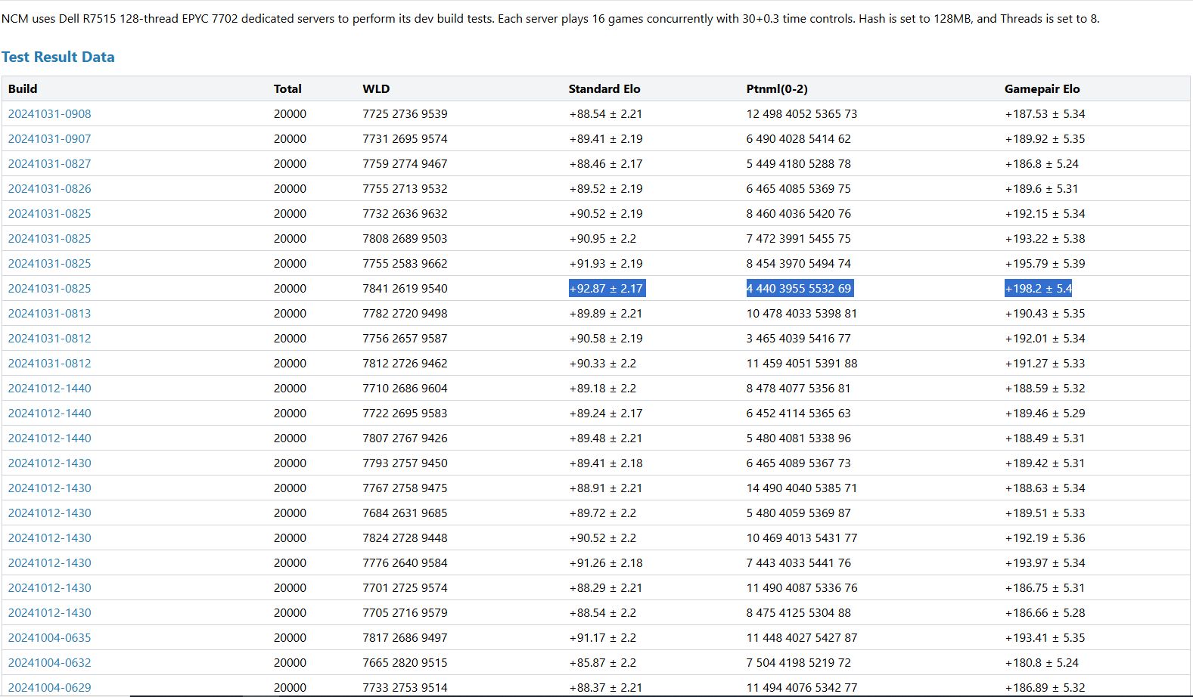Open build link 20241031-0907

[49, 138]
